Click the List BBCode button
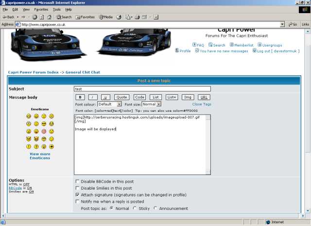This screenshot has height=226, width=311. click(155, 97)
